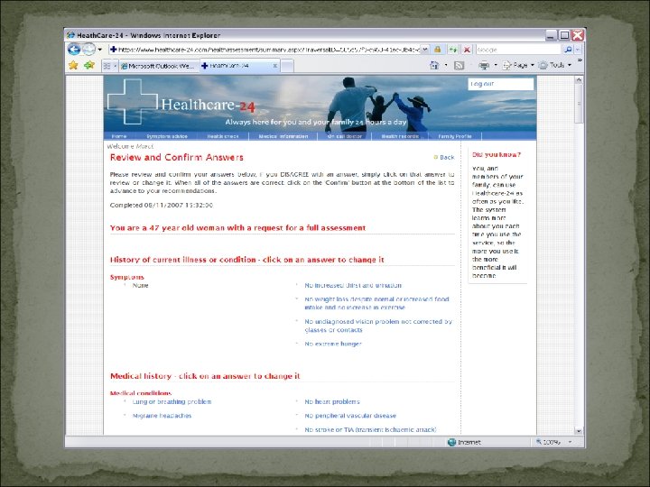Open the Symptom advice navigation item
This screenshot has height=487, width=650.
[x=167, y=136]
